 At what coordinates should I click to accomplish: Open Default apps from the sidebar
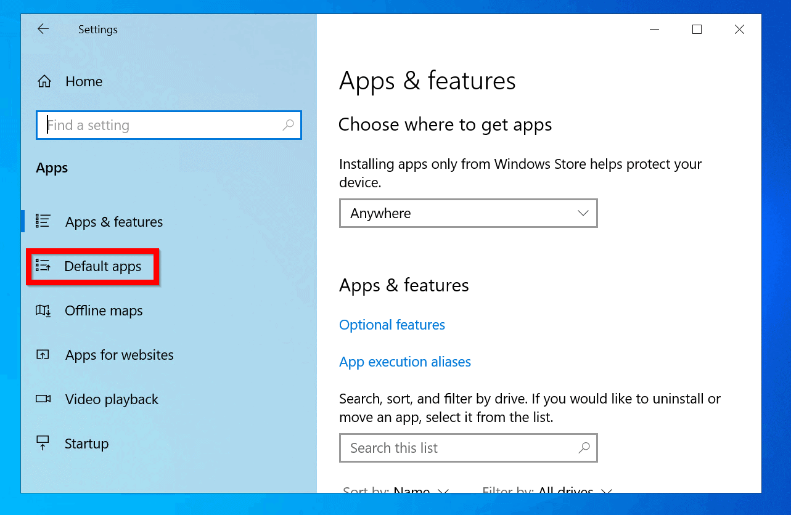click(92, 266)
